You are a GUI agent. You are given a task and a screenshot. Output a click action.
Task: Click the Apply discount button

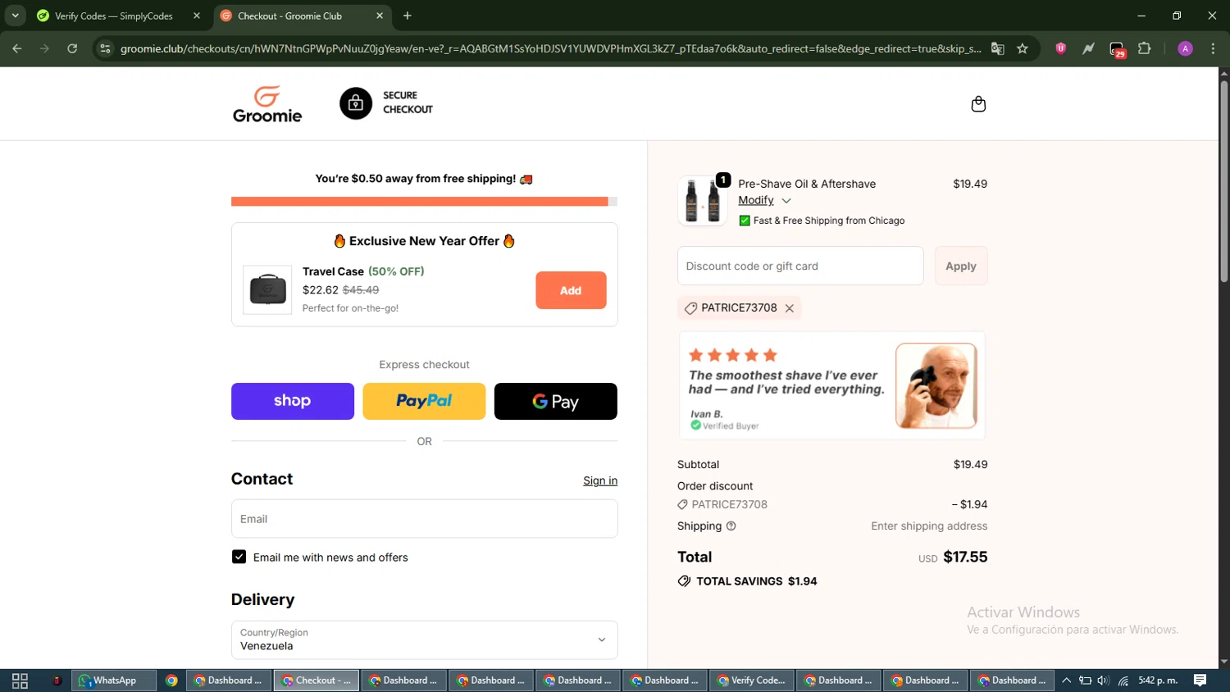pos(961,266)
